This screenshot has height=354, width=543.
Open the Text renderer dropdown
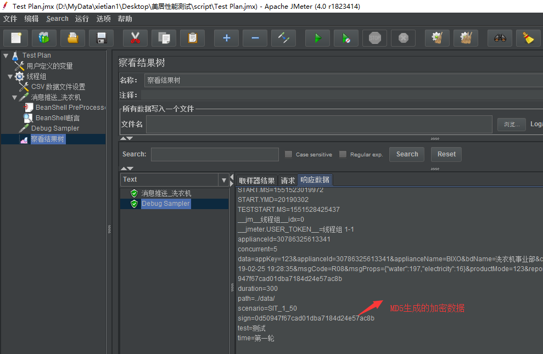223,180
